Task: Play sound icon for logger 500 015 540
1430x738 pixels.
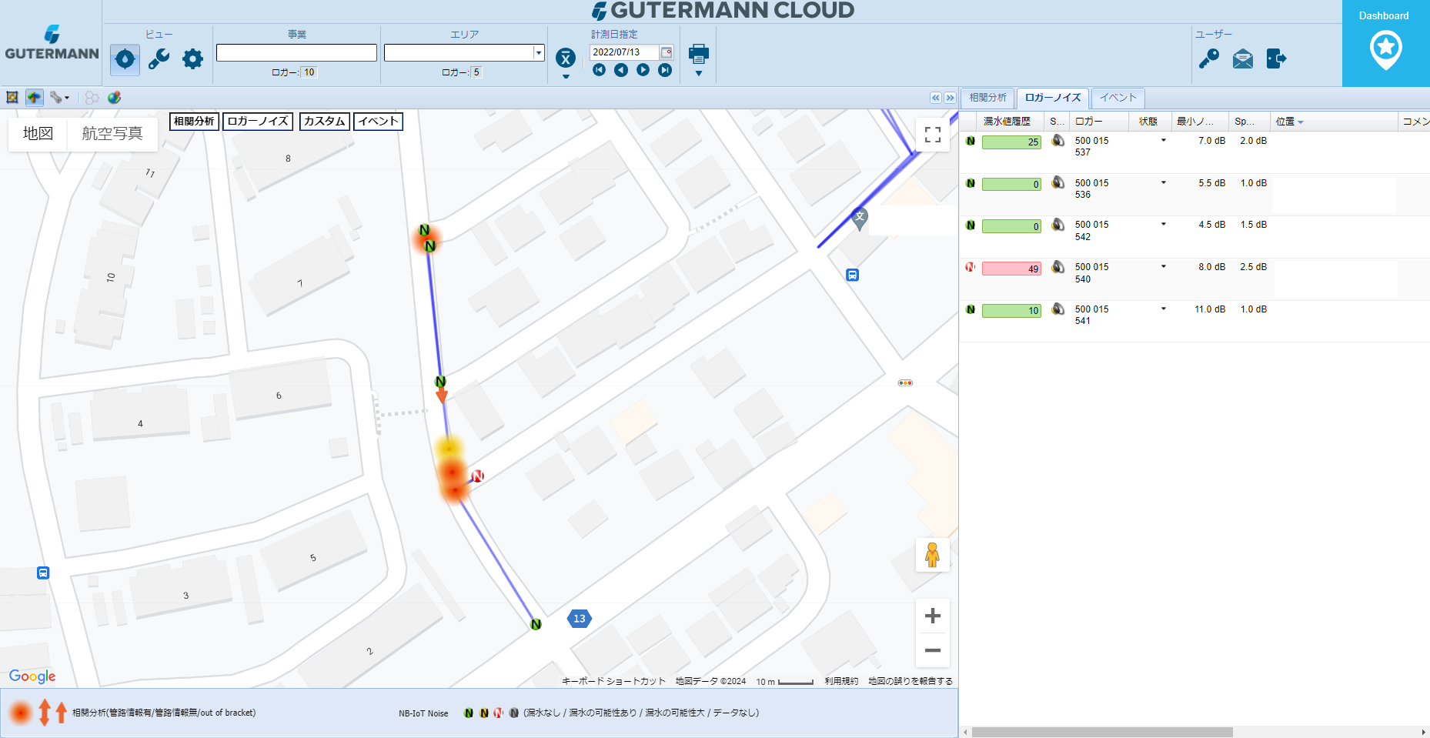Action: click(1058, 267)
